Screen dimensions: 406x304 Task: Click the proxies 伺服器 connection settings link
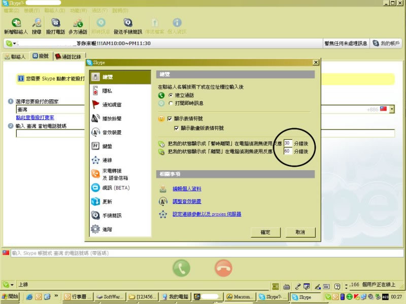pyautogui.click(x=207, y=214)
